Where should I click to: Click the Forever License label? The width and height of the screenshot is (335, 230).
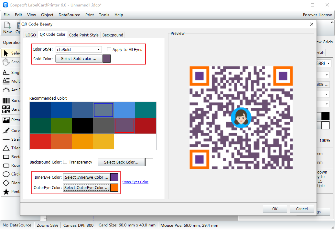pyautogui.click(x=317, y=15)
